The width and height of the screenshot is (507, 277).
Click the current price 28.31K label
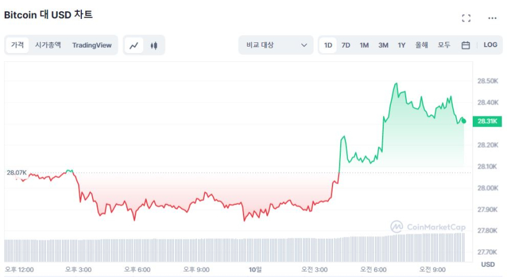point(488,121)
